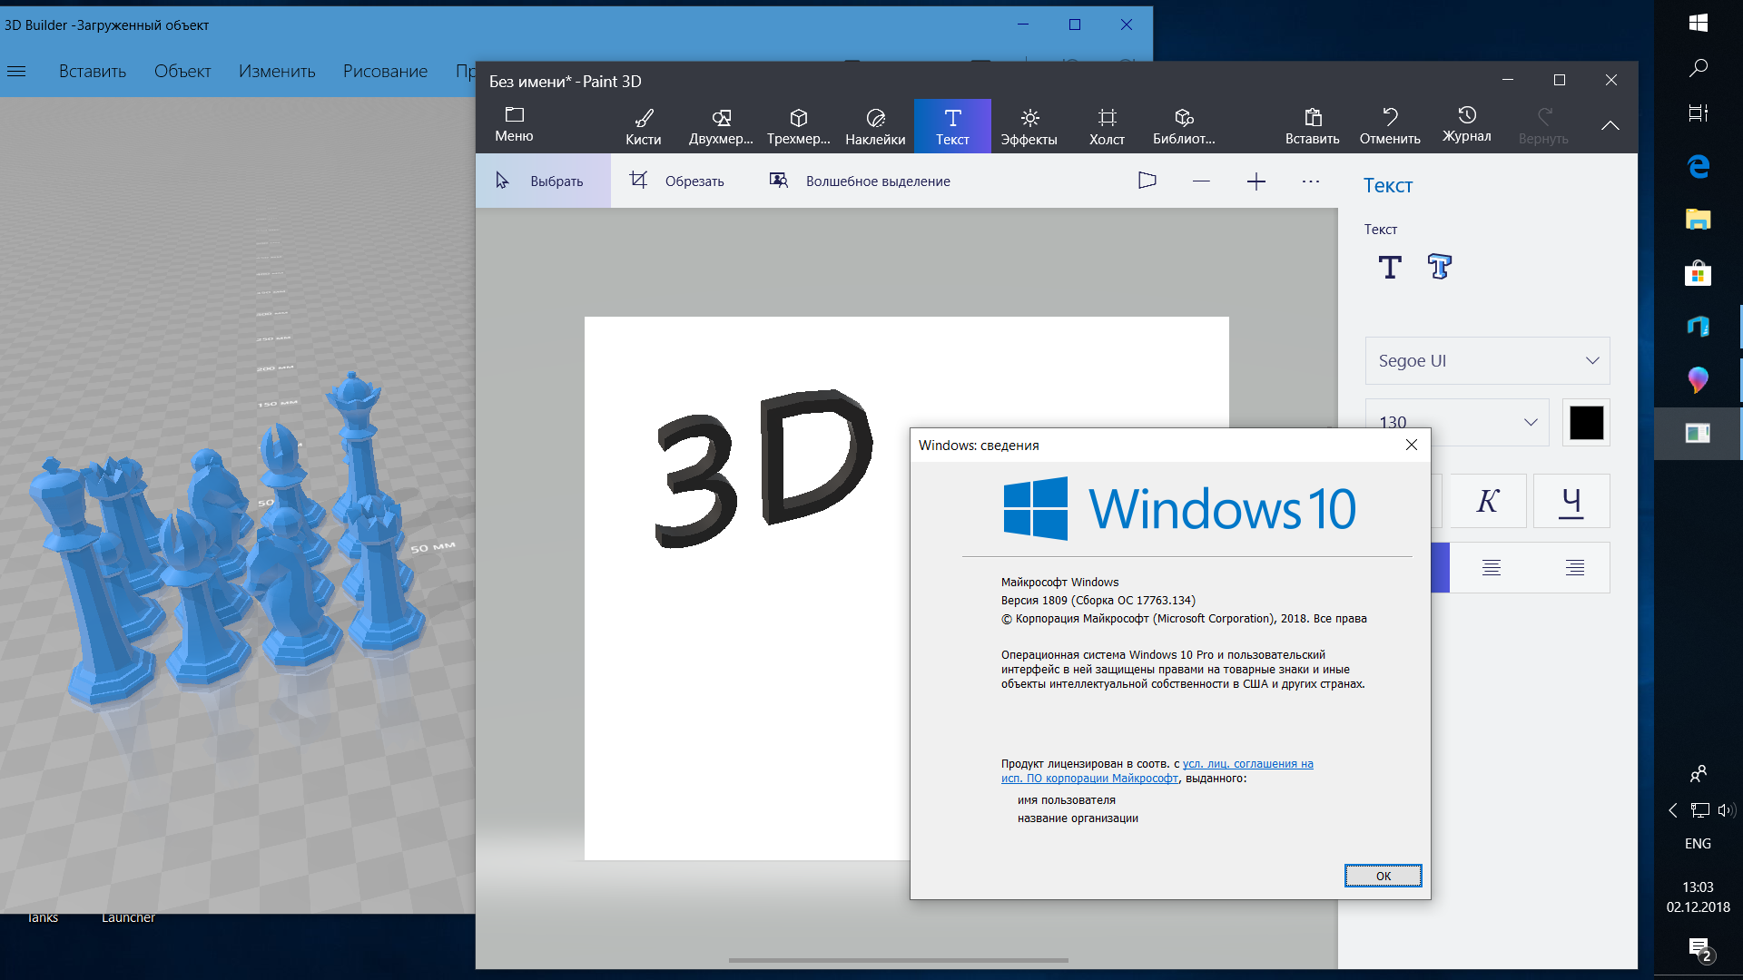Open the Двухмерные фигуры tool in Paint 3D

click(721, 126)
